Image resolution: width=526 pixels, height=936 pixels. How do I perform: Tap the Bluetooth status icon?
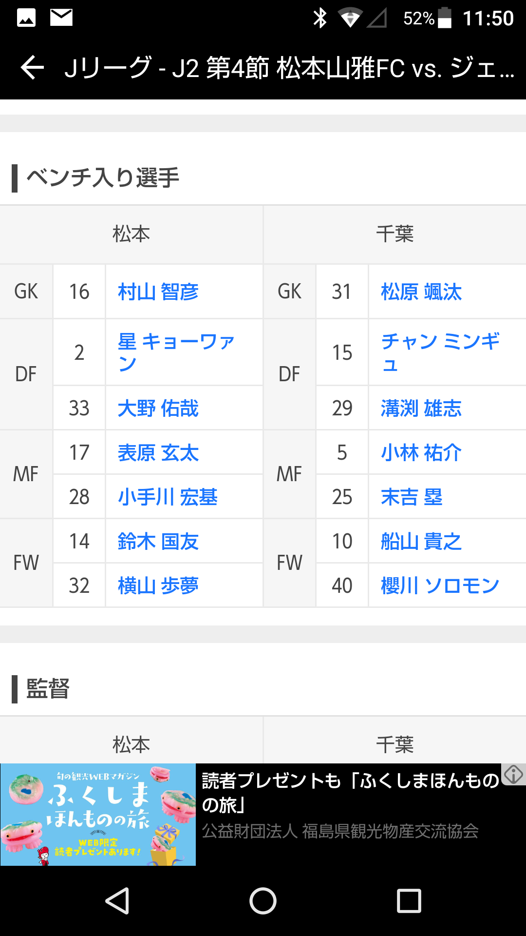click(x=320, y=18)
